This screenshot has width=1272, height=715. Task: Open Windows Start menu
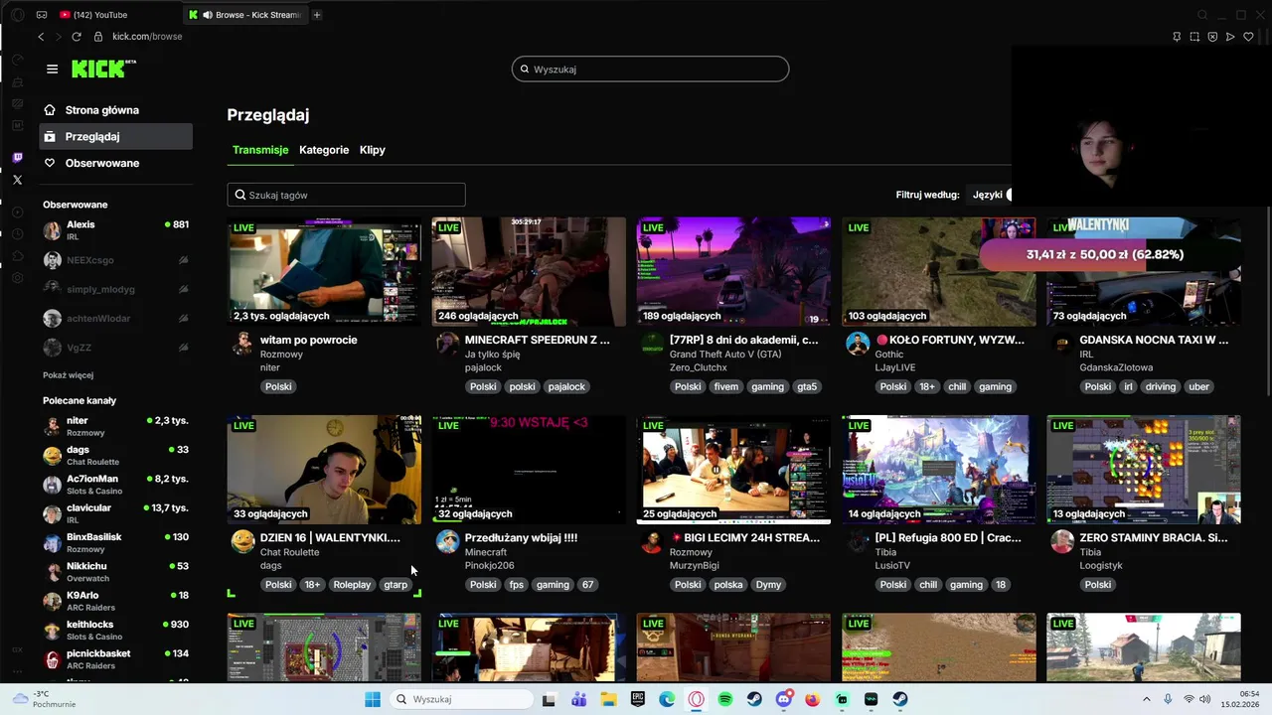pos(373,699)
